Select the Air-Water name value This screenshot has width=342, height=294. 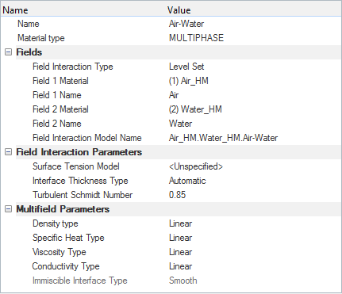click(186, 24)
